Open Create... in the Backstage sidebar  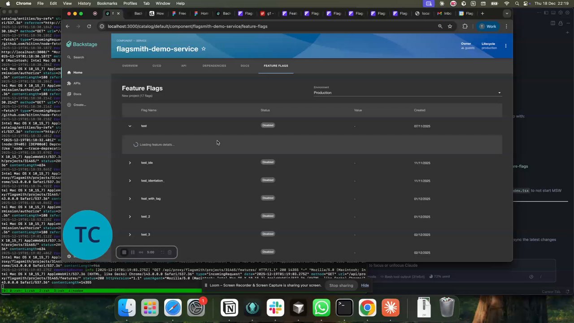tap(77, 105)
